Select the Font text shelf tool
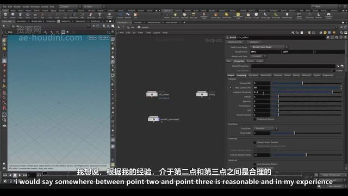The image size is (348, 196). pyautogui.click(x=100, y=15)
